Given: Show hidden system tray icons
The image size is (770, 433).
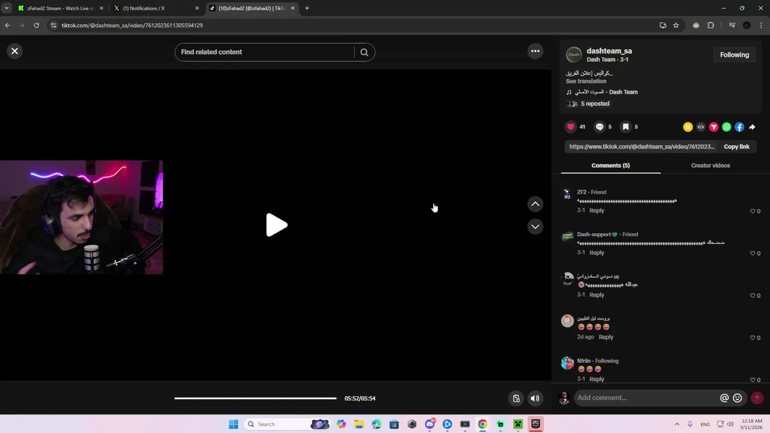Looking at the screenshot, I should pyautogui.click(x=677, y=424).
